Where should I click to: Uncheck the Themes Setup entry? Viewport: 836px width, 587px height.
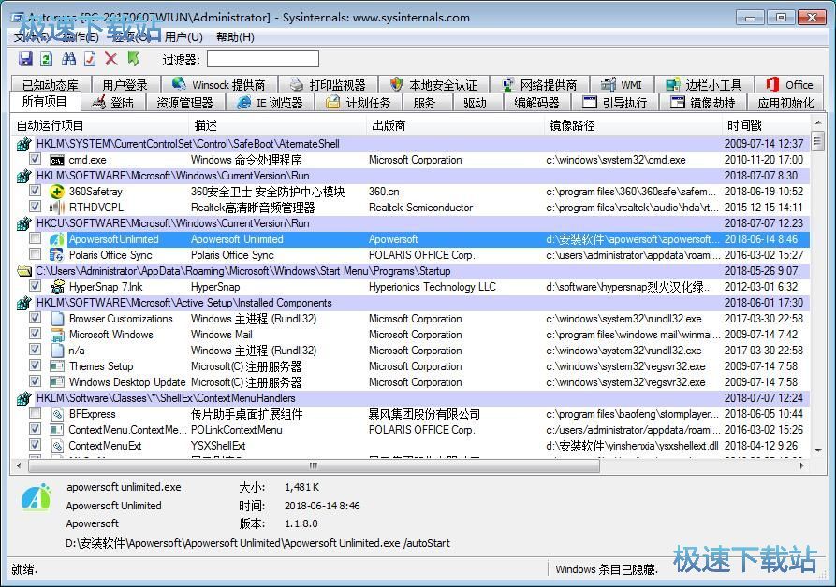click(x=36, y=365)
